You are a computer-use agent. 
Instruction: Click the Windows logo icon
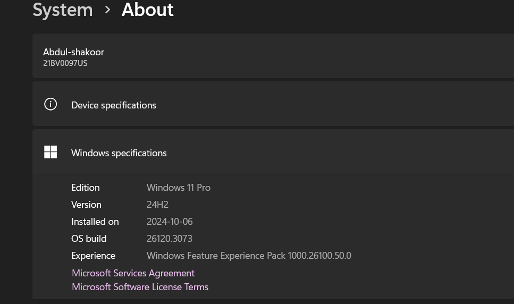pos(50,153)
